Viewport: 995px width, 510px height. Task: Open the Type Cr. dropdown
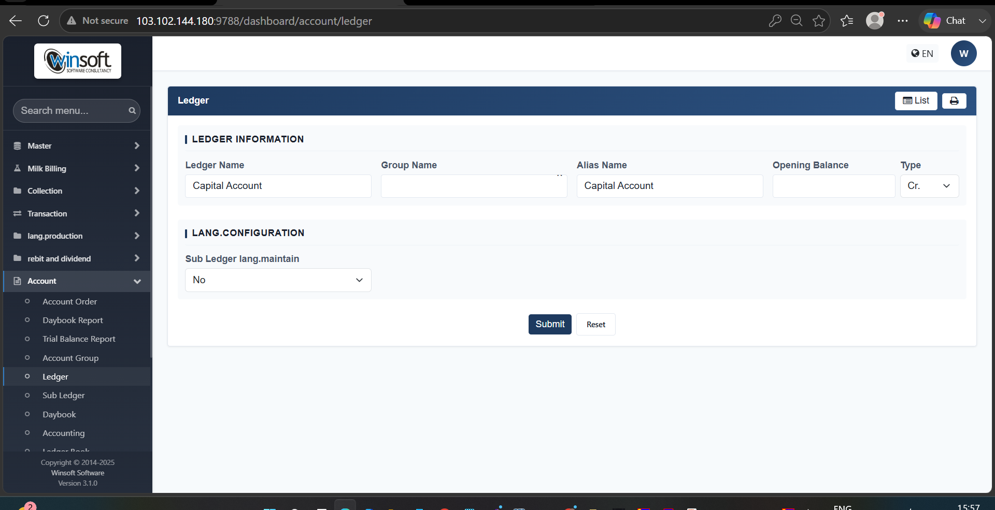pos(930,186)
